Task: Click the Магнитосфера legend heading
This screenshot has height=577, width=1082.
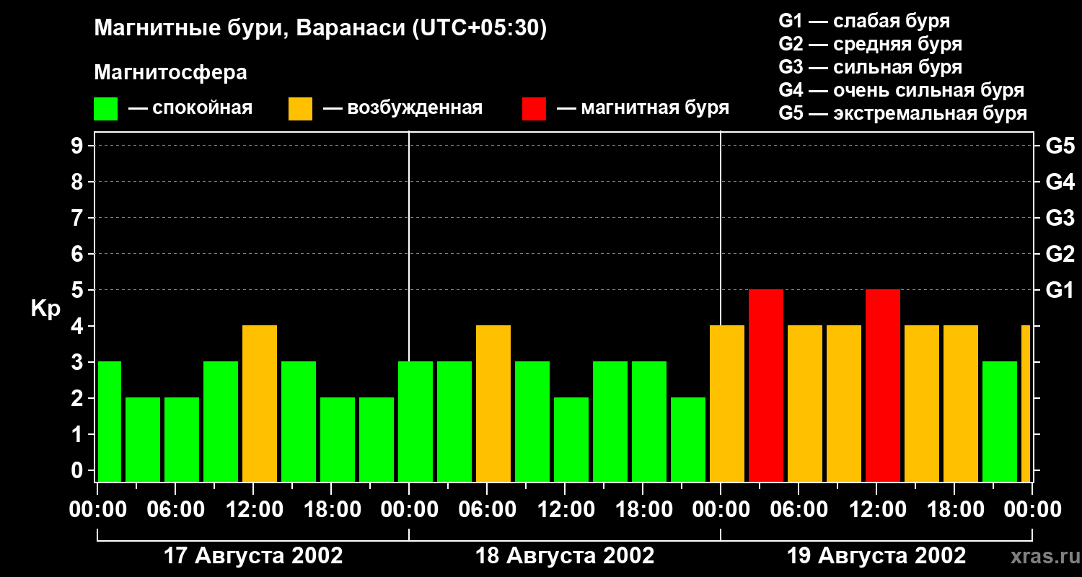Action: [170, 73]
